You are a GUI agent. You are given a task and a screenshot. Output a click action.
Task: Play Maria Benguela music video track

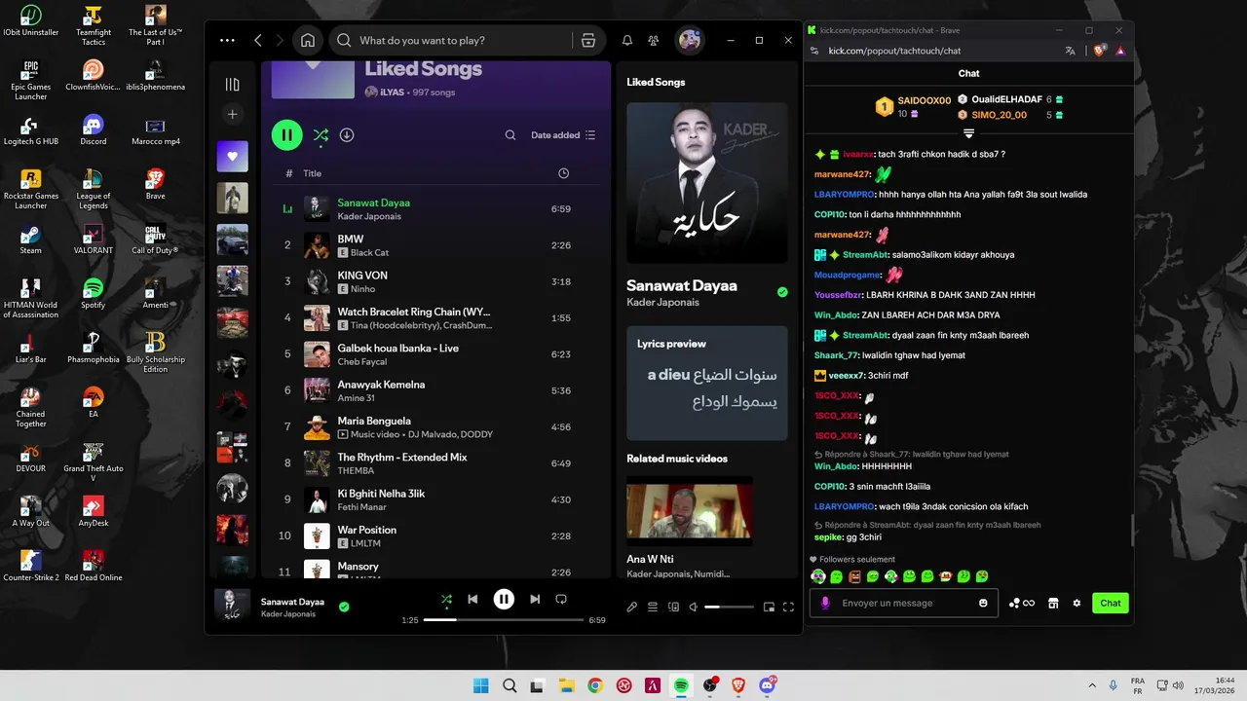pos(435,427)
